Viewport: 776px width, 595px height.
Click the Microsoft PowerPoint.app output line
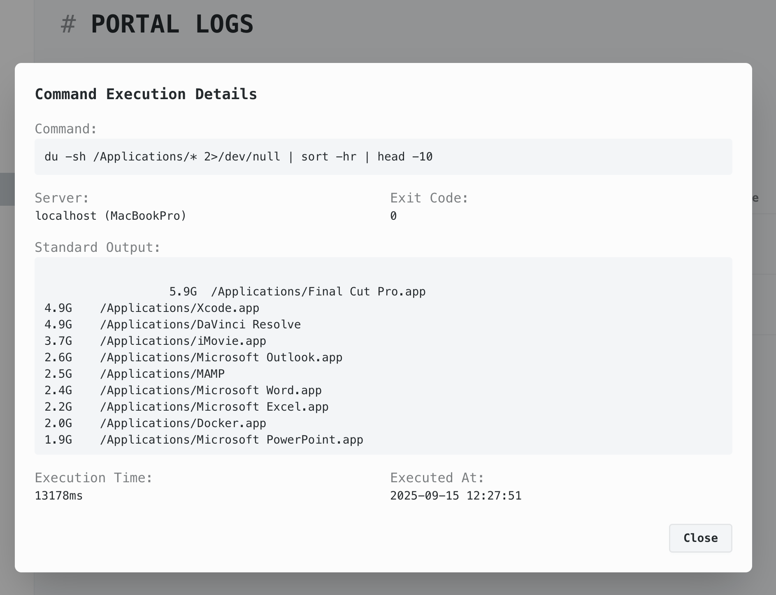coord(204,440)
